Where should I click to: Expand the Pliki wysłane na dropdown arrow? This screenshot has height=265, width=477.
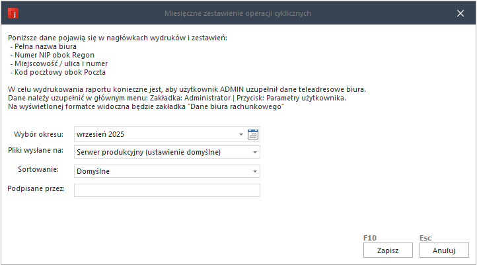(254, 153)
